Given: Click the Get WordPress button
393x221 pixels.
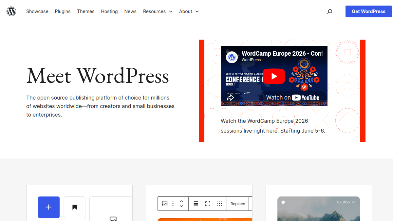Looking at the screenshot, I should tap(369, 11).
